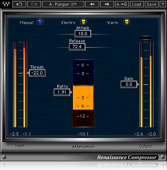Undo the last parameter change

click(x=19, y=4)
